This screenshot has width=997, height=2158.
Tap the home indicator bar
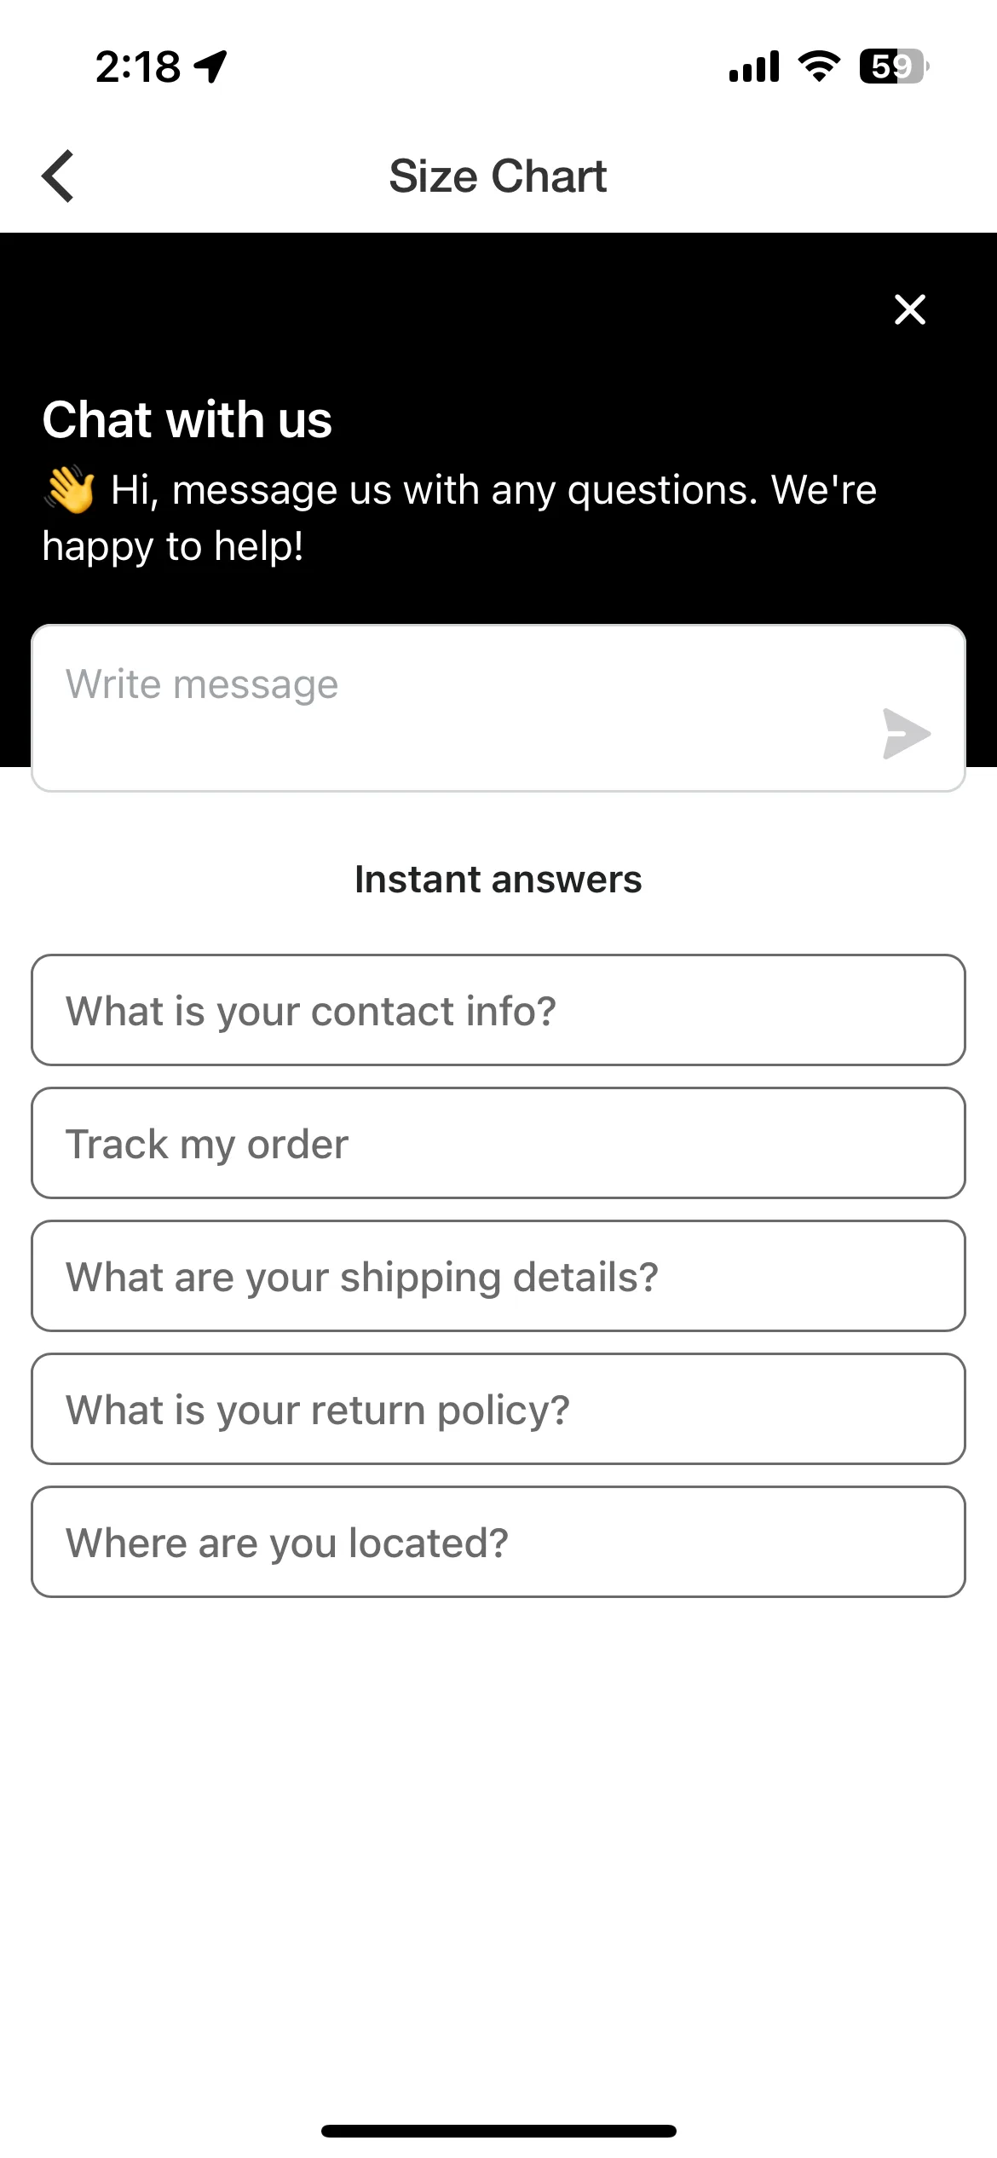tap(498, 2131)
